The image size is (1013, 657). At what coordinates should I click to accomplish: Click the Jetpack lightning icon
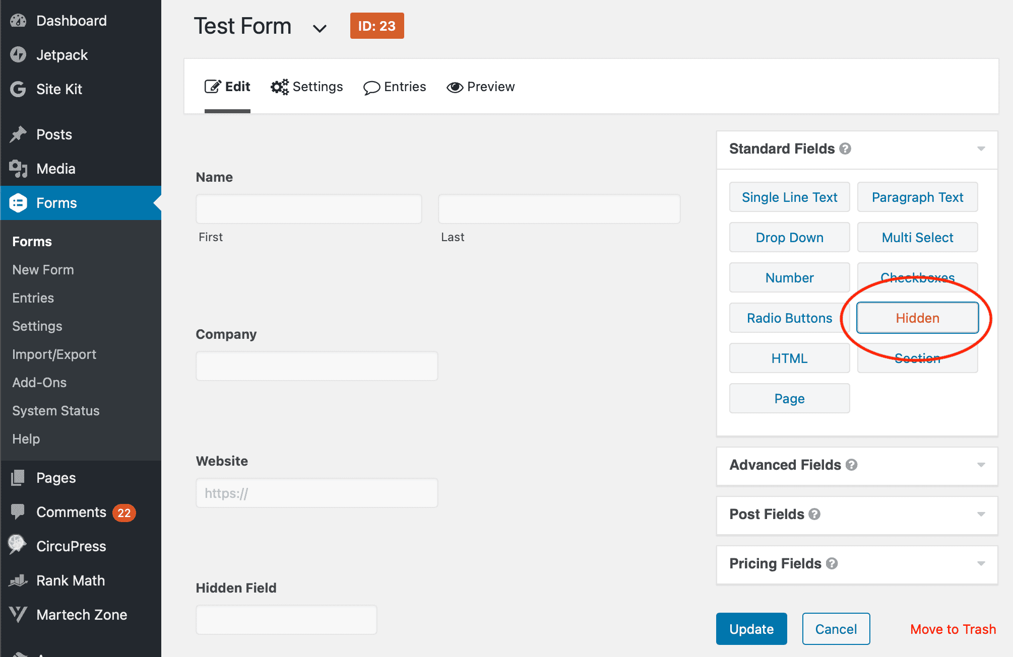(x=18, y=55)
